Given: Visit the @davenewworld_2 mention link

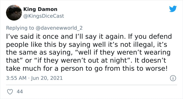Looking at the screenshot, I should tap(59, 28).
